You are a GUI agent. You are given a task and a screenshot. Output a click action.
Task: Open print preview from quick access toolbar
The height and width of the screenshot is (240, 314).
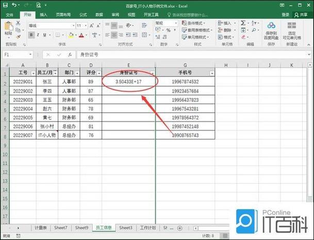39,5
